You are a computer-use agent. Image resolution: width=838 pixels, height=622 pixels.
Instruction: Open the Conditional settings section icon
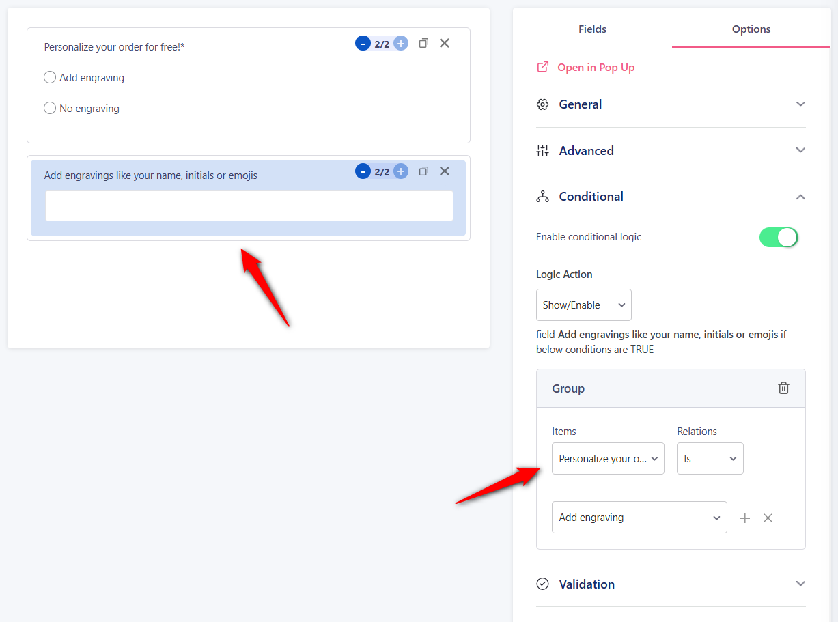point(542,197)
